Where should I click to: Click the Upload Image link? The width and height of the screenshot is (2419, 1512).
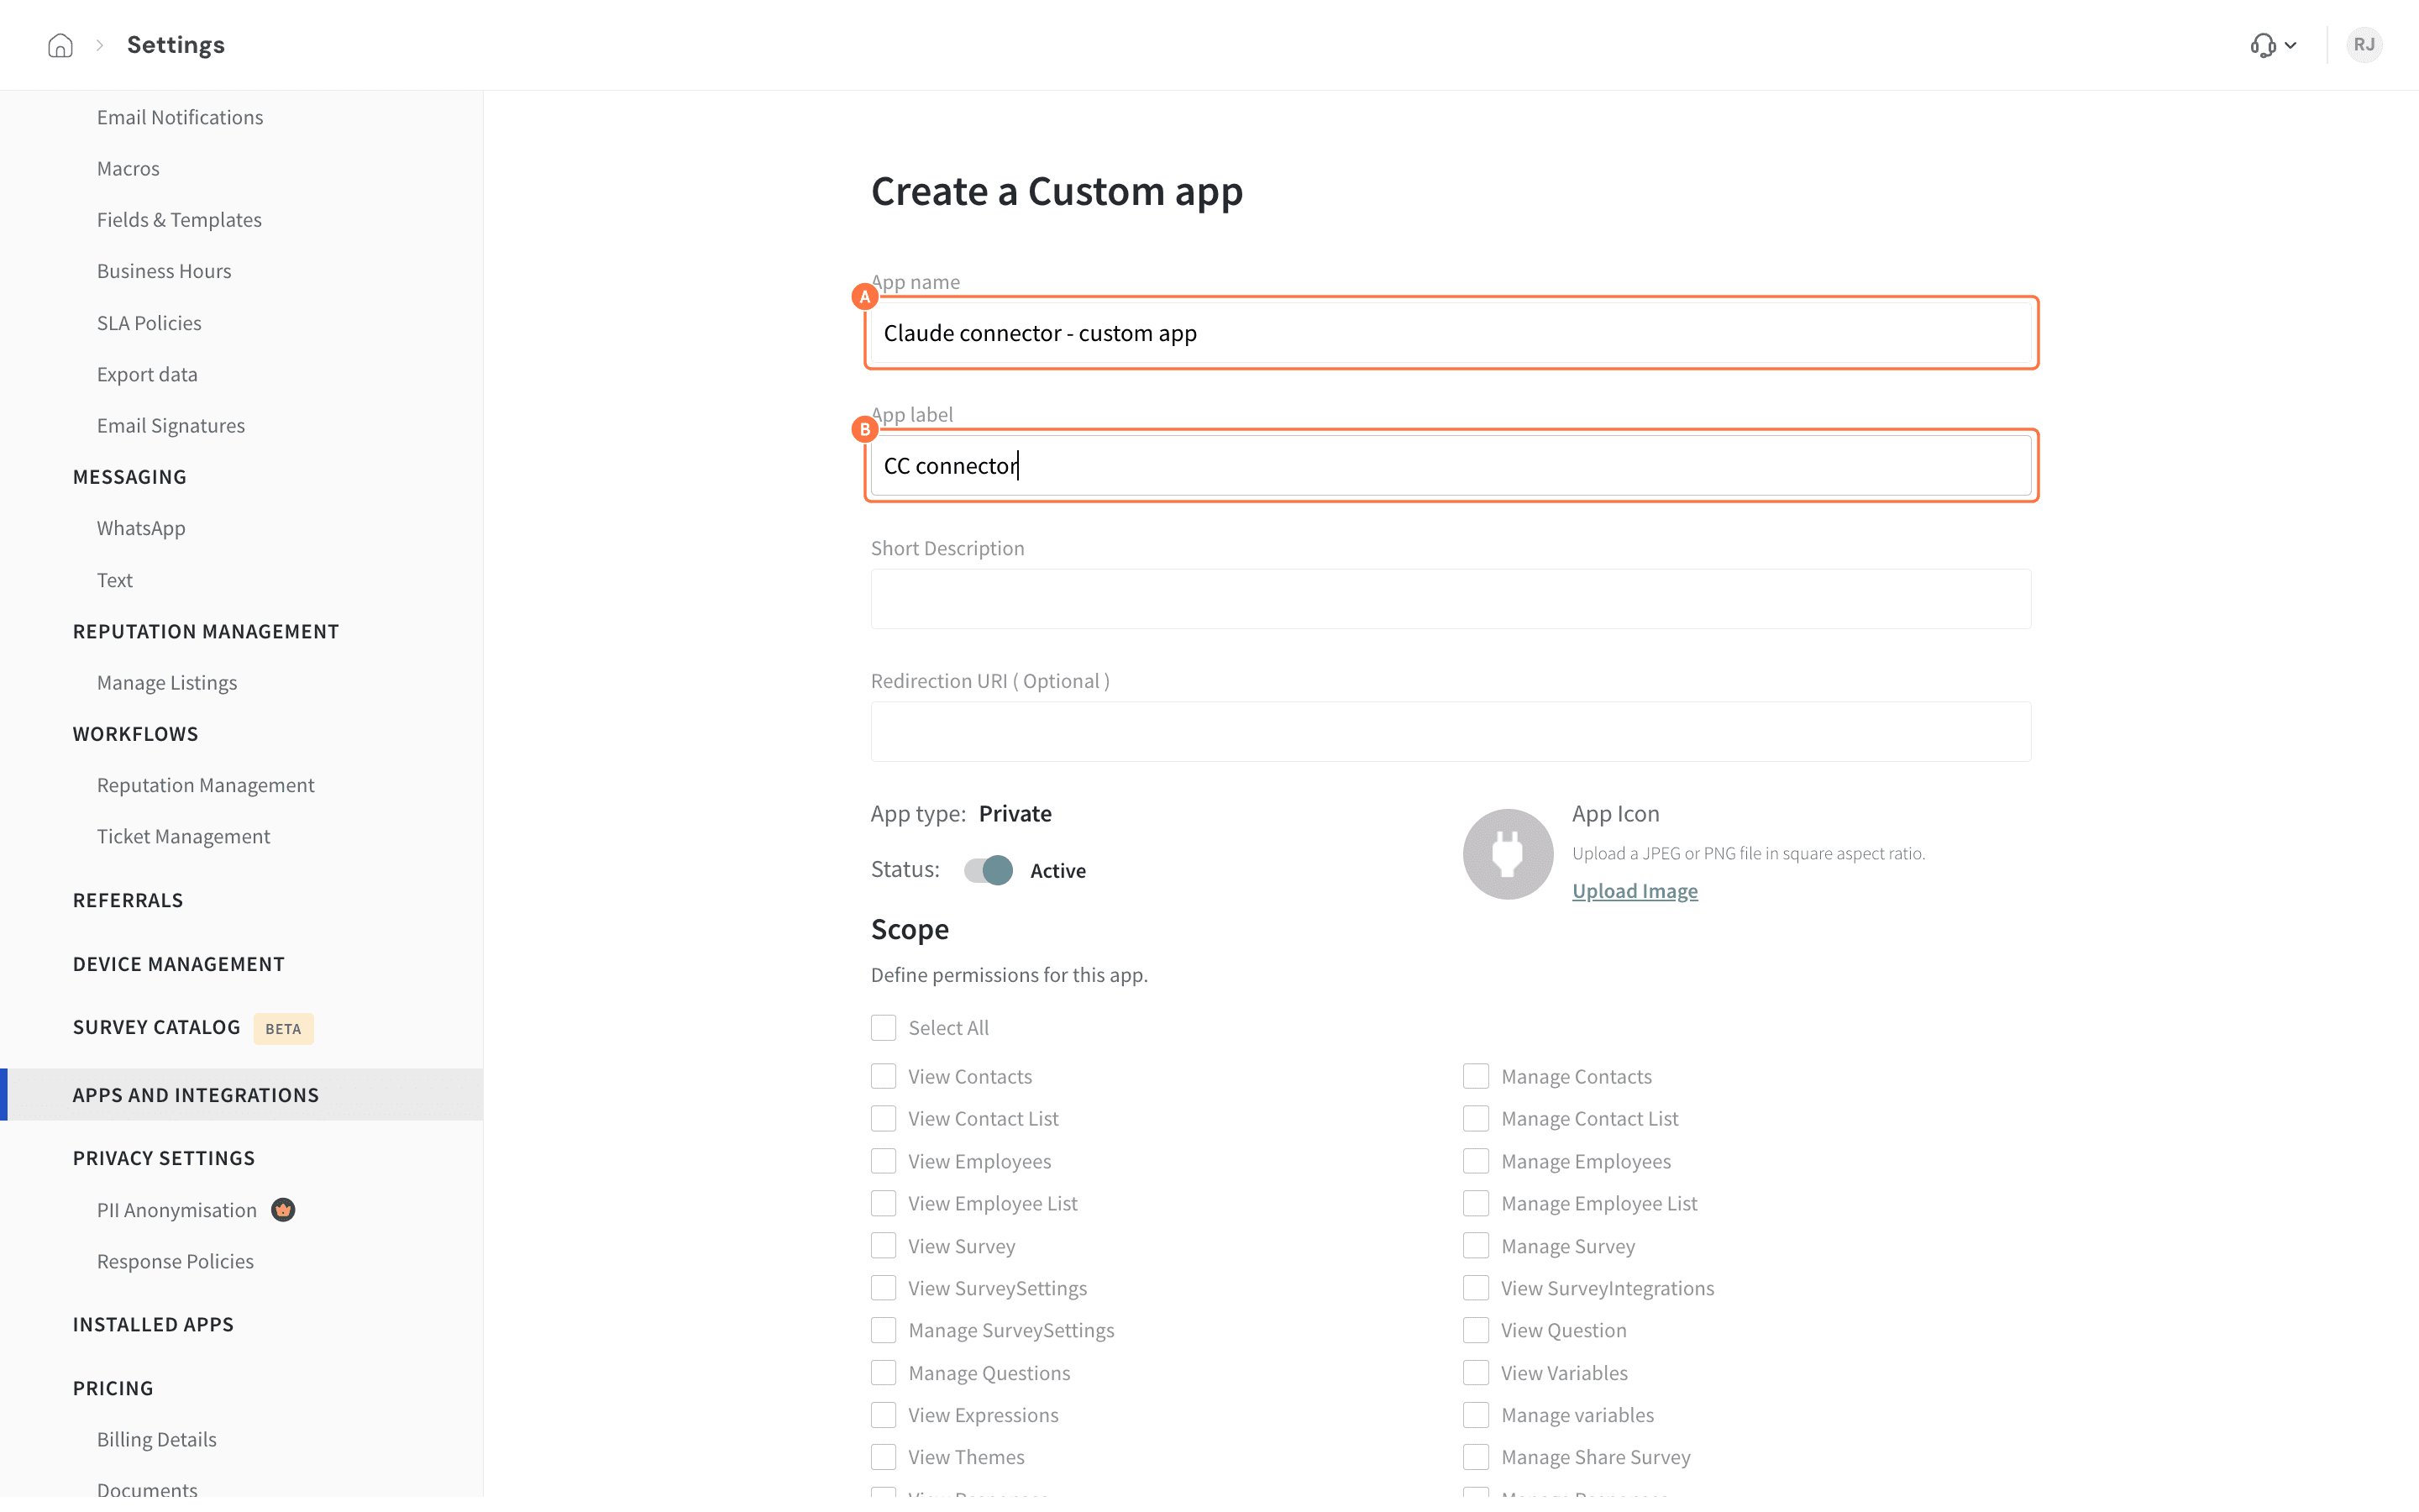tap(1635, 891)
